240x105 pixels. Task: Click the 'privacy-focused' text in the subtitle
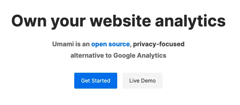[159, 44]
